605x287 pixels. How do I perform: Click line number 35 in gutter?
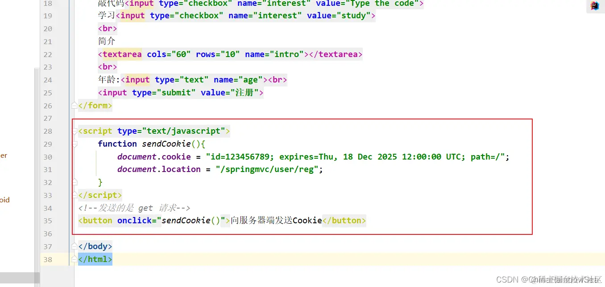pos(47,221)
